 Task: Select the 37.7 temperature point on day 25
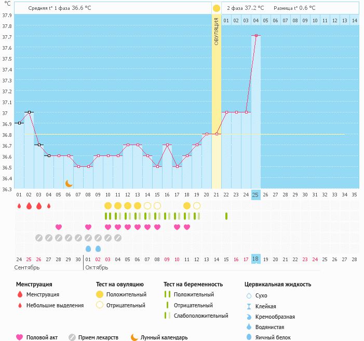[x=256, y=35]
